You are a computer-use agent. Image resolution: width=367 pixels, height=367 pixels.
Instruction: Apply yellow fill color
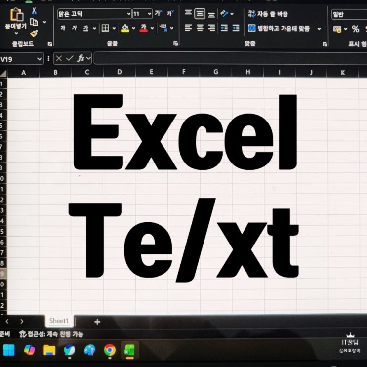(x=125, y=28)
